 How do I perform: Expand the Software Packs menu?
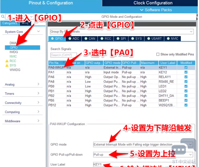[x=156, y=10]
